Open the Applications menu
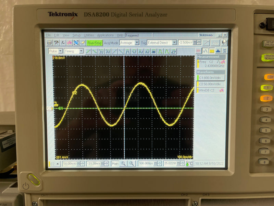The image size is (274, 206). 105,35
